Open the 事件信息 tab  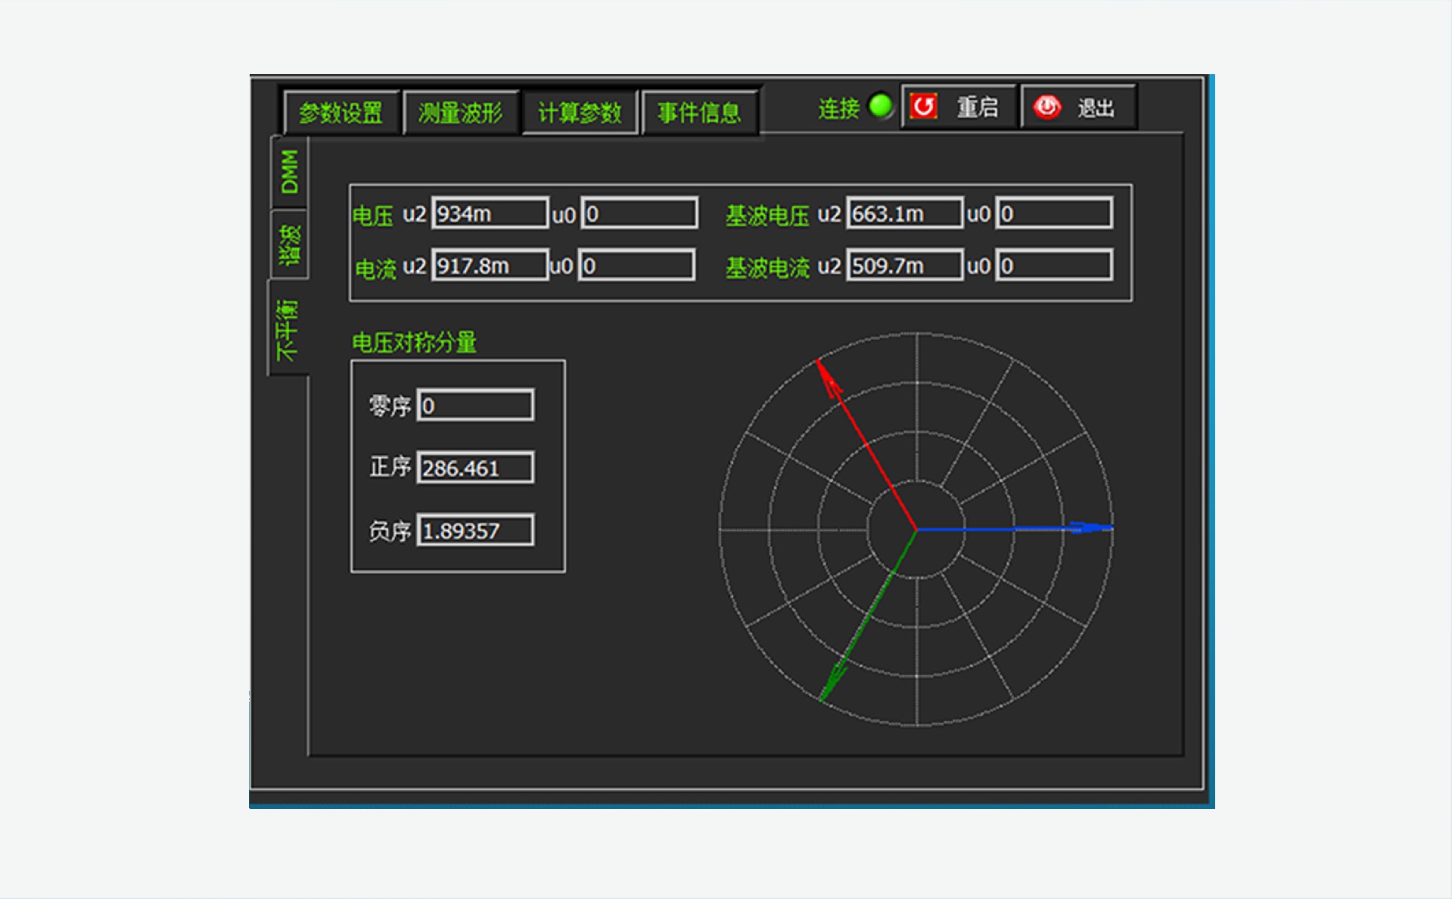click(699, 113)
